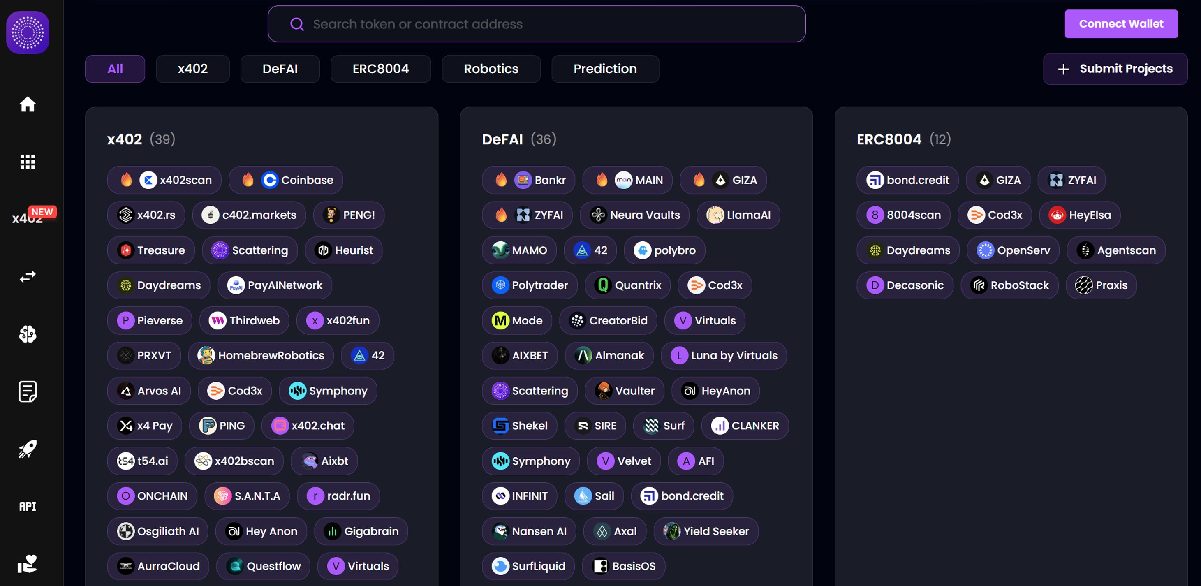Click the purple dotted circle logo
The image size is (1201, 586).
(28, 32)
